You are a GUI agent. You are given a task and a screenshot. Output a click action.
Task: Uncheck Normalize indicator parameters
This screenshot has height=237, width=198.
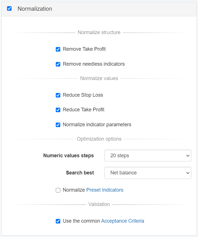(x=58, y=125)
